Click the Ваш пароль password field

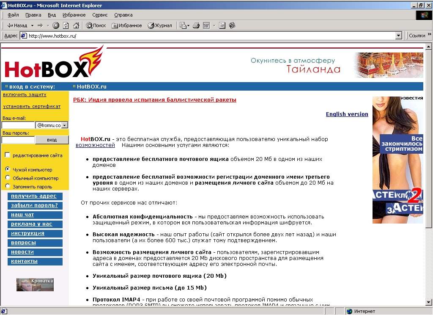pos(18,140)
